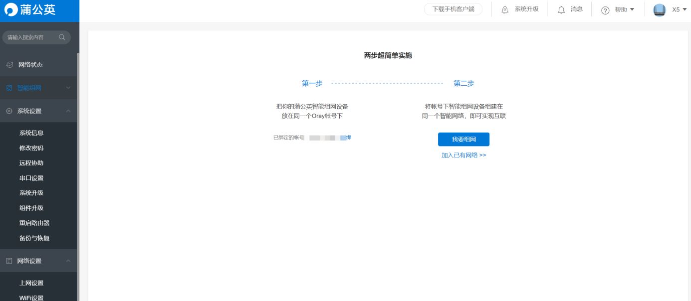Viewport: 691px width, 301px height.
Task: Go to 重启路由器 in sidebar
Action: click(34, 223)
